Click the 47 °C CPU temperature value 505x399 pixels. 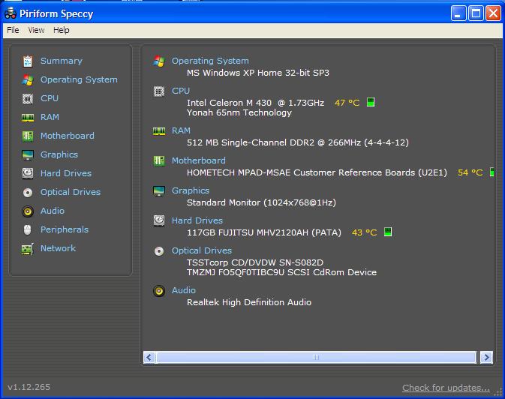pyautogui.click(x=347, y=103)
